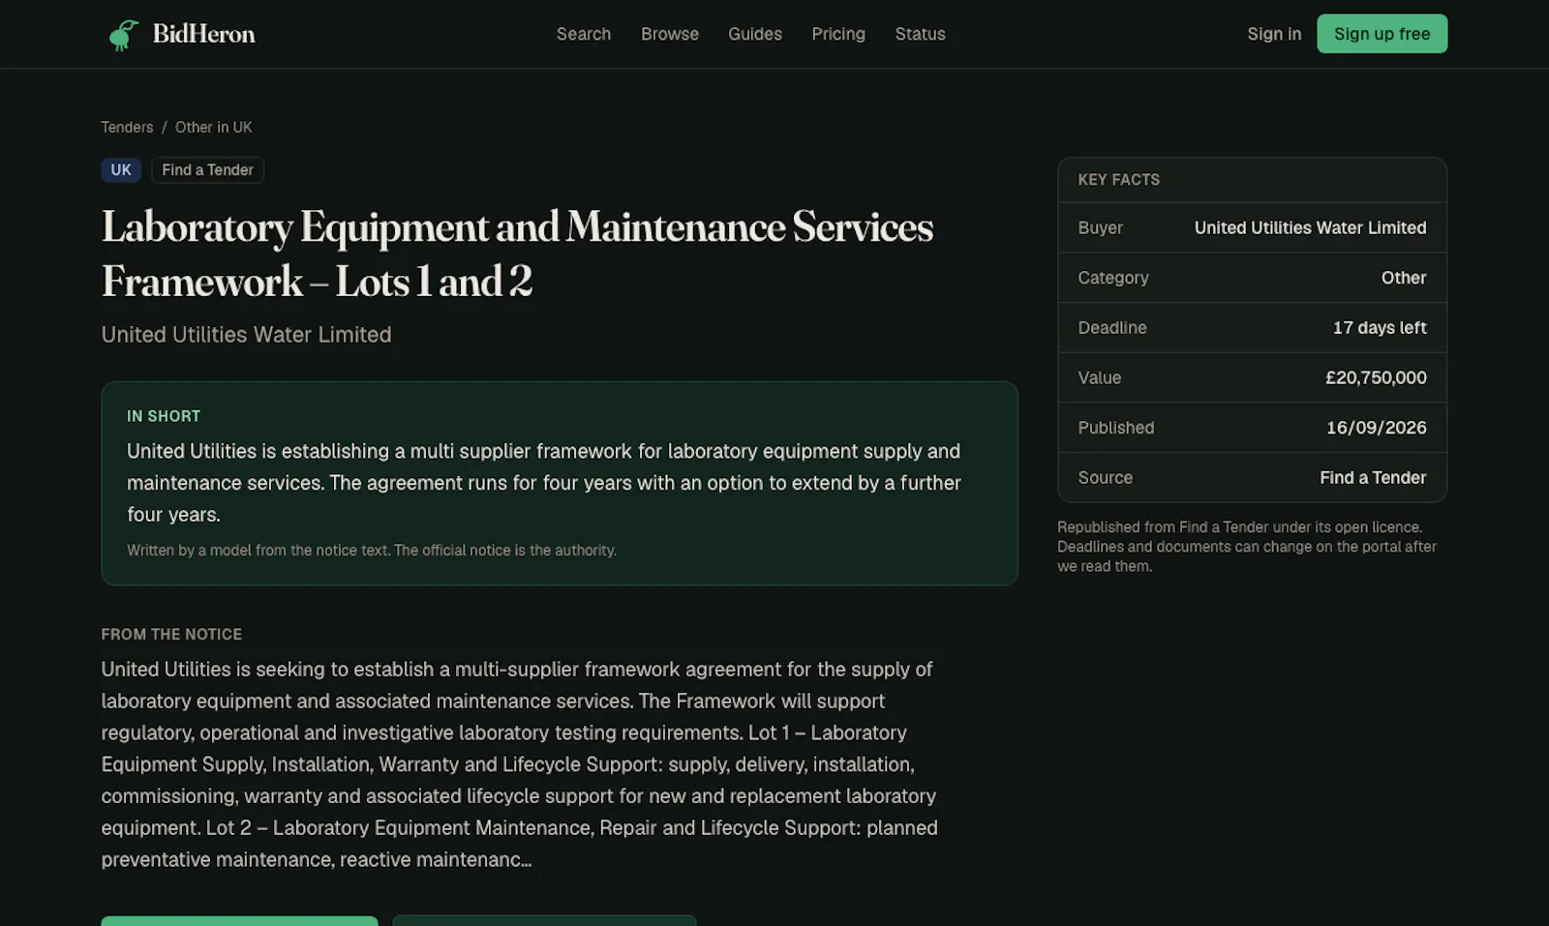
Task: Click the Sign up free button
Action: coord(1382,34)
